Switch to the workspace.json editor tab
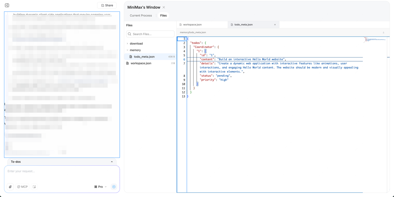This screenshot has width=394, height=197. pos(192,25)
